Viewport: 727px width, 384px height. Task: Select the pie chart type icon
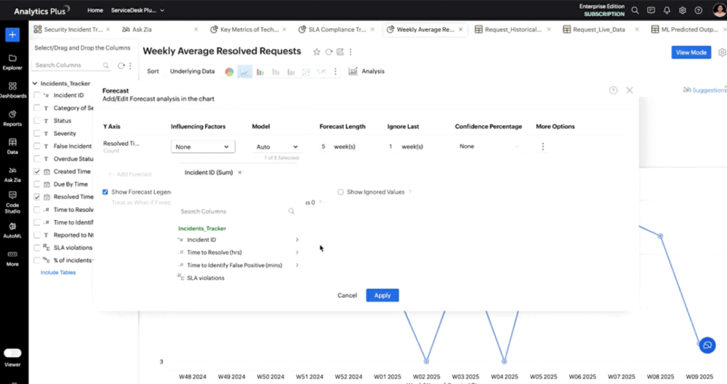coord(229,72)
